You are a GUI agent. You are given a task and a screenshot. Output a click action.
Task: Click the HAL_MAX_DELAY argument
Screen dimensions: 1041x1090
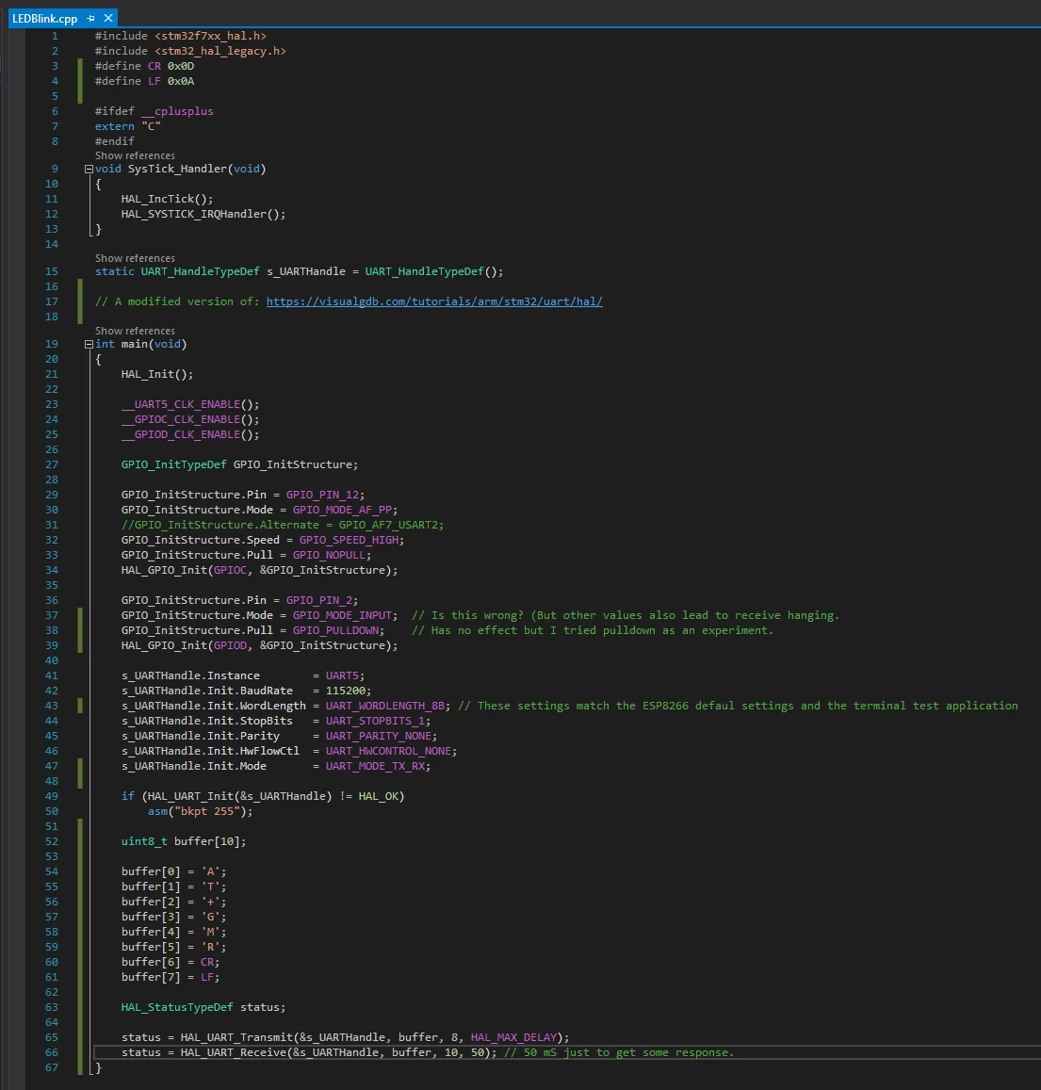[x=513, y=1037]
